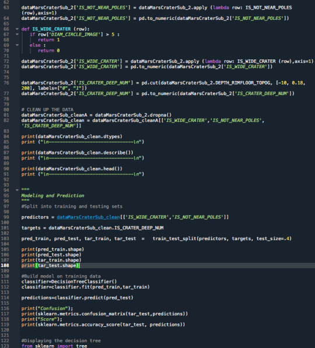Click 'train_test_split' on line 103
The image size is (315, 348).
click(x=174, y=238)
